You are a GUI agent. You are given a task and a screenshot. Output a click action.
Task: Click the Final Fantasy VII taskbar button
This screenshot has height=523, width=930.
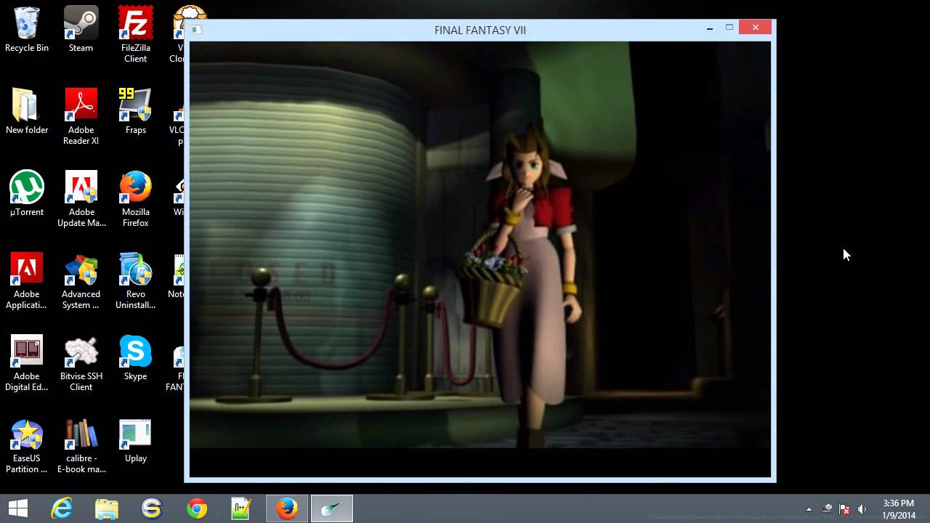coord(332,508)
